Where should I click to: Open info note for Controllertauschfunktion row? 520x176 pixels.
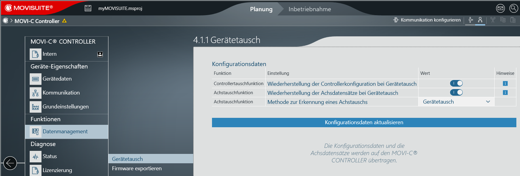(x=505, y=84)
